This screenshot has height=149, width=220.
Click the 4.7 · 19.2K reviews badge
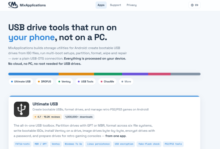pyautogui.click(x=47, y=117)
